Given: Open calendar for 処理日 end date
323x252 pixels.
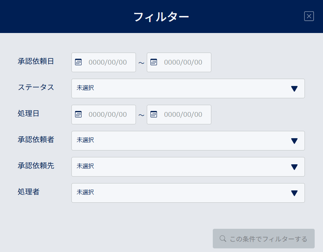Looking at the screenshot, I should 154,114.
